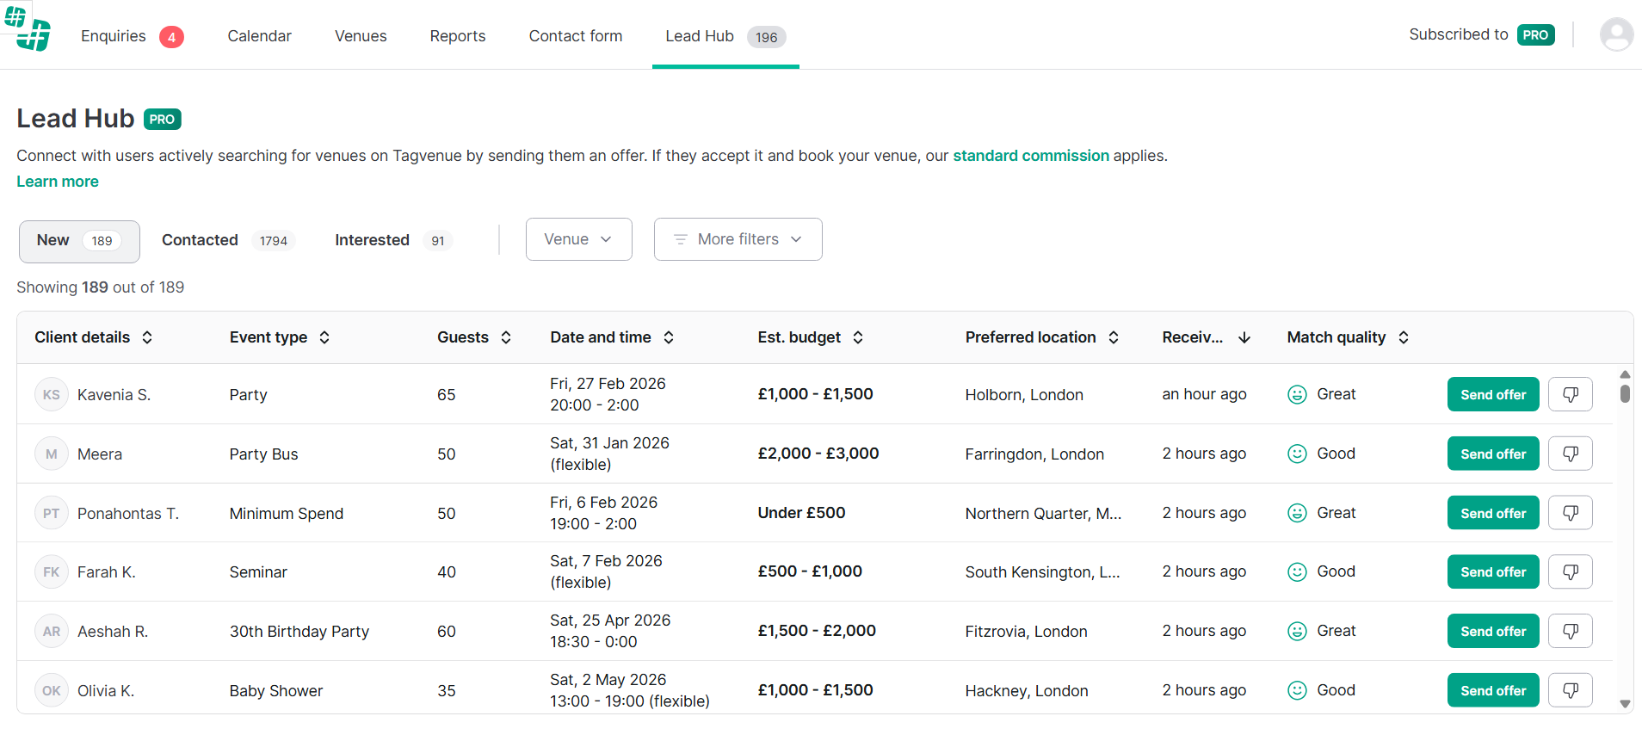
Task: Click Holborn, London location cell
Action: (1024, 395)
